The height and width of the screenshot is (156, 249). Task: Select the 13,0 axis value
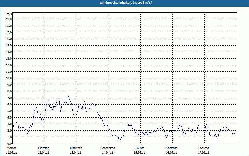coord(9,58)
